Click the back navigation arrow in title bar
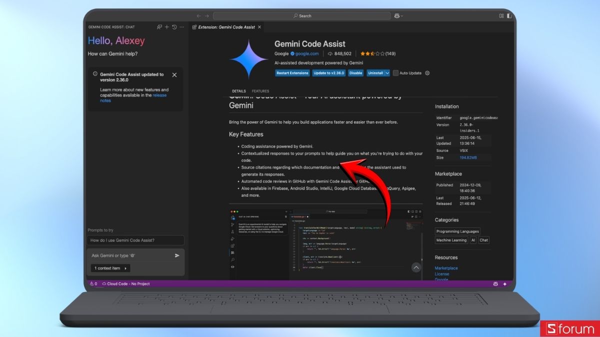 [x=199, y=16]
